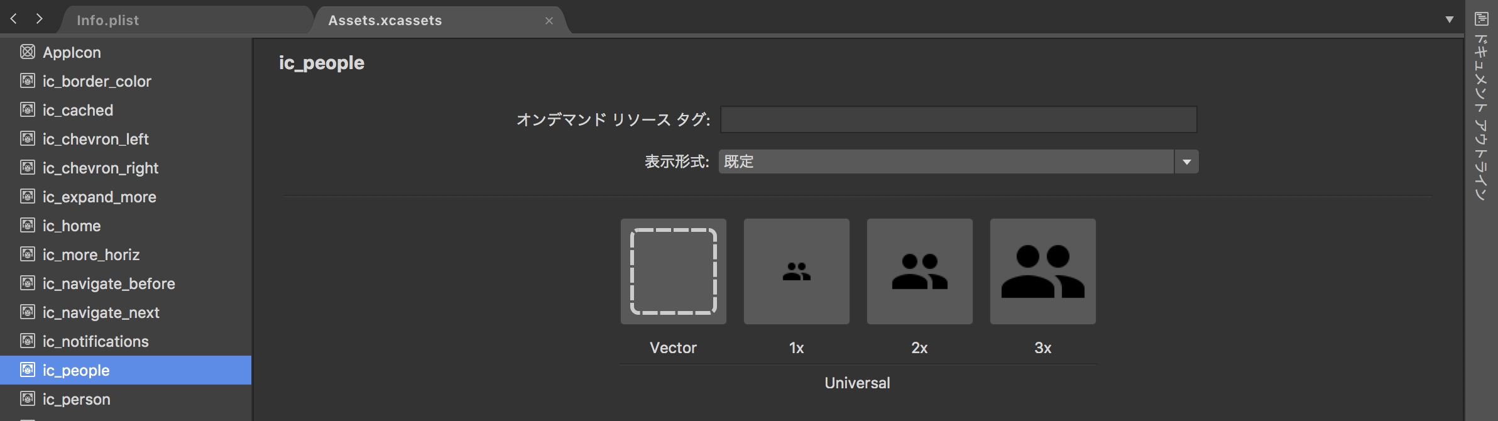Click the Universal label below image slots
This screenshot has width=1498, height=421.
(x=857, y=383)
